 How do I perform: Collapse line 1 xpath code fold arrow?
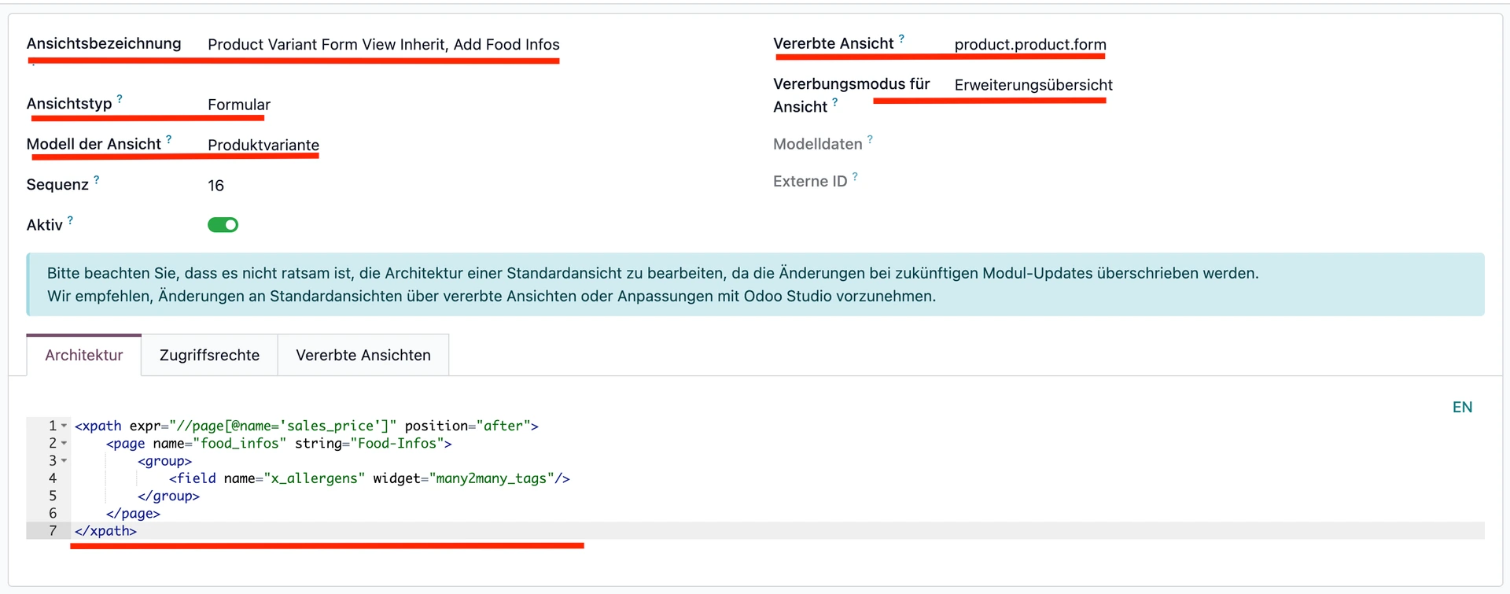coord(63,425)
